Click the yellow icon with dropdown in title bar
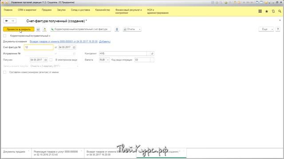 click(267, 3)
